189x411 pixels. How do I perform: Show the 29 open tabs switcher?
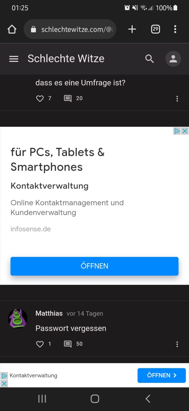(x=155, y=29)
